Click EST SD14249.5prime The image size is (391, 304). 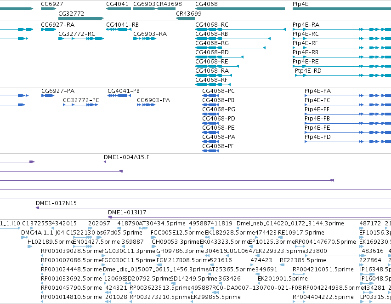173,283
